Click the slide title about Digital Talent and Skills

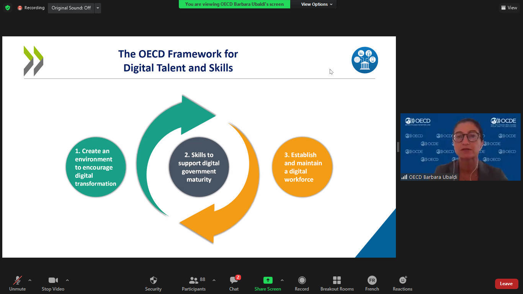pyautogui.click(x=178, y=61)
